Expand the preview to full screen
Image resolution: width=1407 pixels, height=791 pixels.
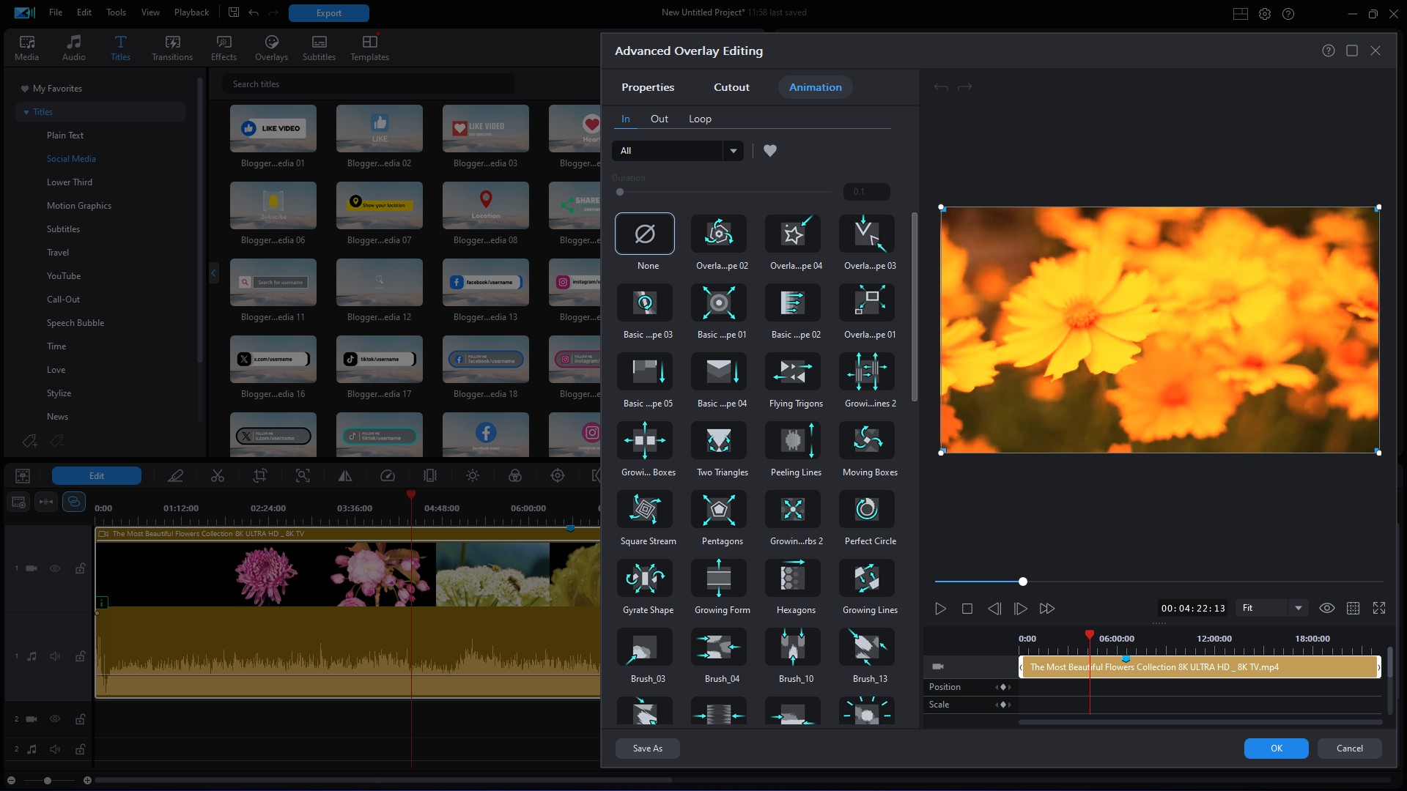pyautogui.click(x=1379, y=608)
